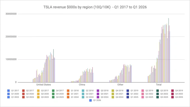Select the Q2 2019 legend color swatch
This screenshot has height=107, width=190.
143,91
